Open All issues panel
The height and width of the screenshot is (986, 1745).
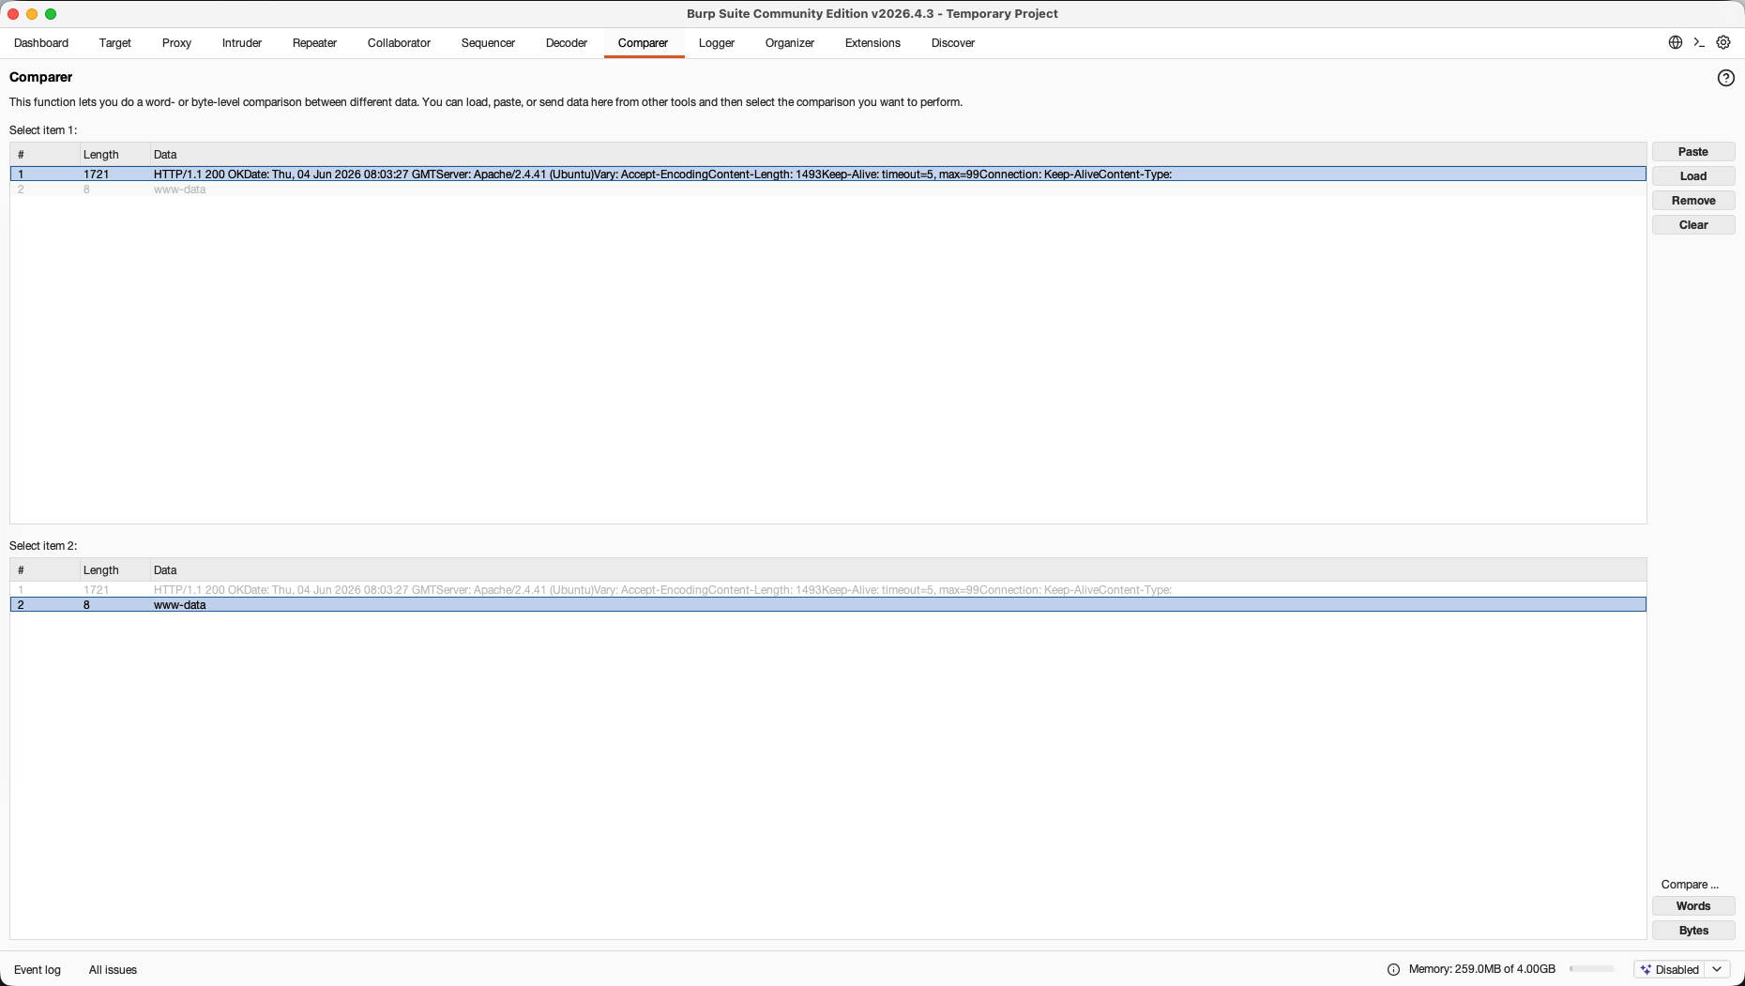click(113, 970)
